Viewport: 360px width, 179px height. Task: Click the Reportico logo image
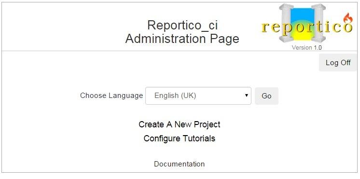tap(307, 23)
